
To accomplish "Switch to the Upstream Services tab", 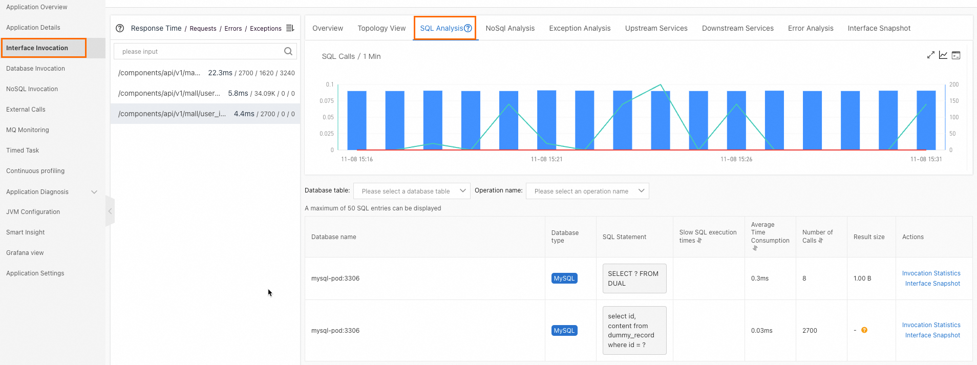I will point(656,28).
